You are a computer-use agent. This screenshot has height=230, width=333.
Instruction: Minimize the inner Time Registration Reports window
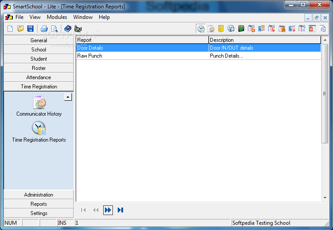(x=308, y=18)
